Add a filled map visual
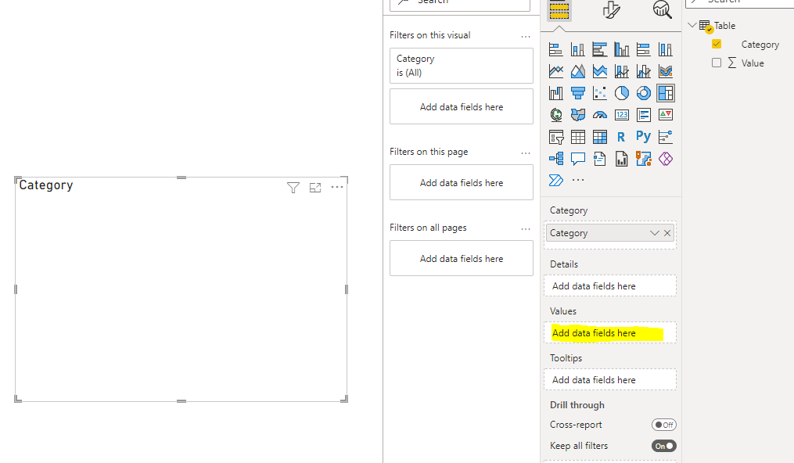This screenshot has height=463, width=794. pyautogui.click(x=578, y=115)
